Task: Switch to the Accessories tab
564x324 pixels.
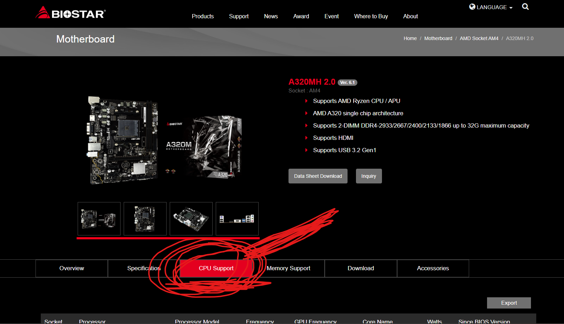Action: 433,268
